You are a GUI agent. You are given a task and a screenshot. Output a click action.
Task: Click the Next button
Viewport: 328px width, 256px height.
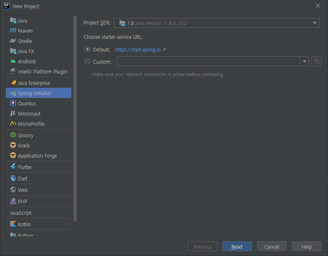237,247
